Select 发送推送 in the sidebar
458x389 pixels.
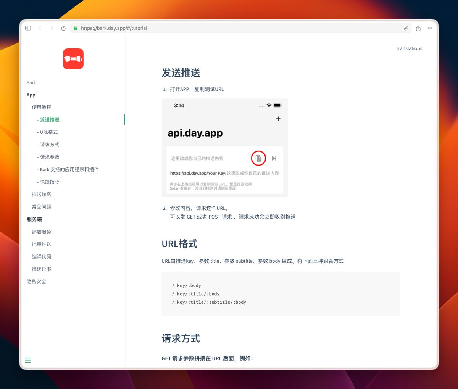click(x=48, y=119)
